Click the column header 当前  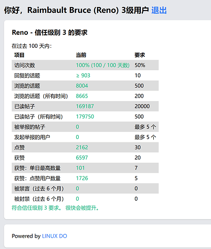click(x=81, y=55)
